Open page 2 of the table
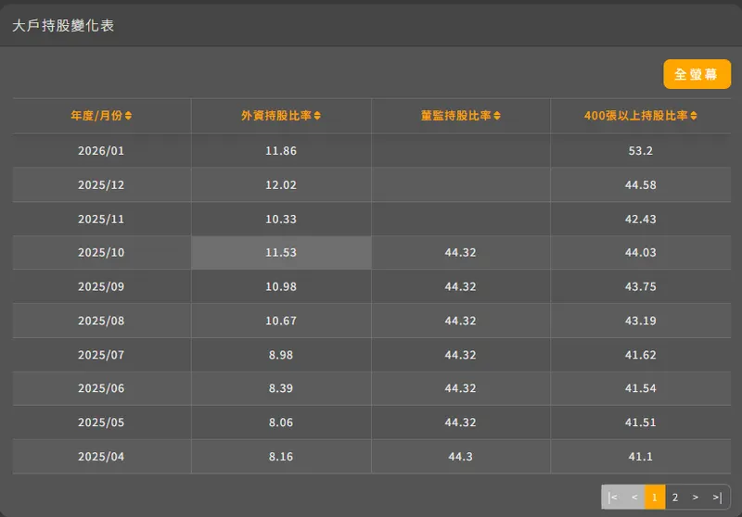 (x=675, y=498)
